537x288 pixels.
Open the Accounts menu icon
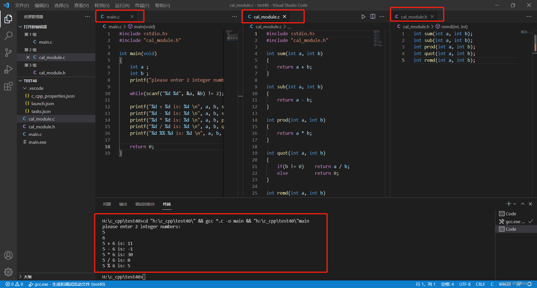(x=8, y=255)
